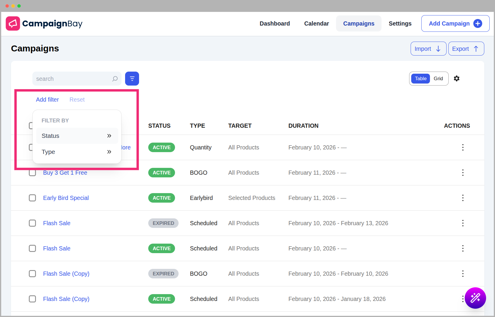Open the Import dropdown
The height and width of the screenshot is (317, 495).
pyautogui.click(x=428, y=48)
